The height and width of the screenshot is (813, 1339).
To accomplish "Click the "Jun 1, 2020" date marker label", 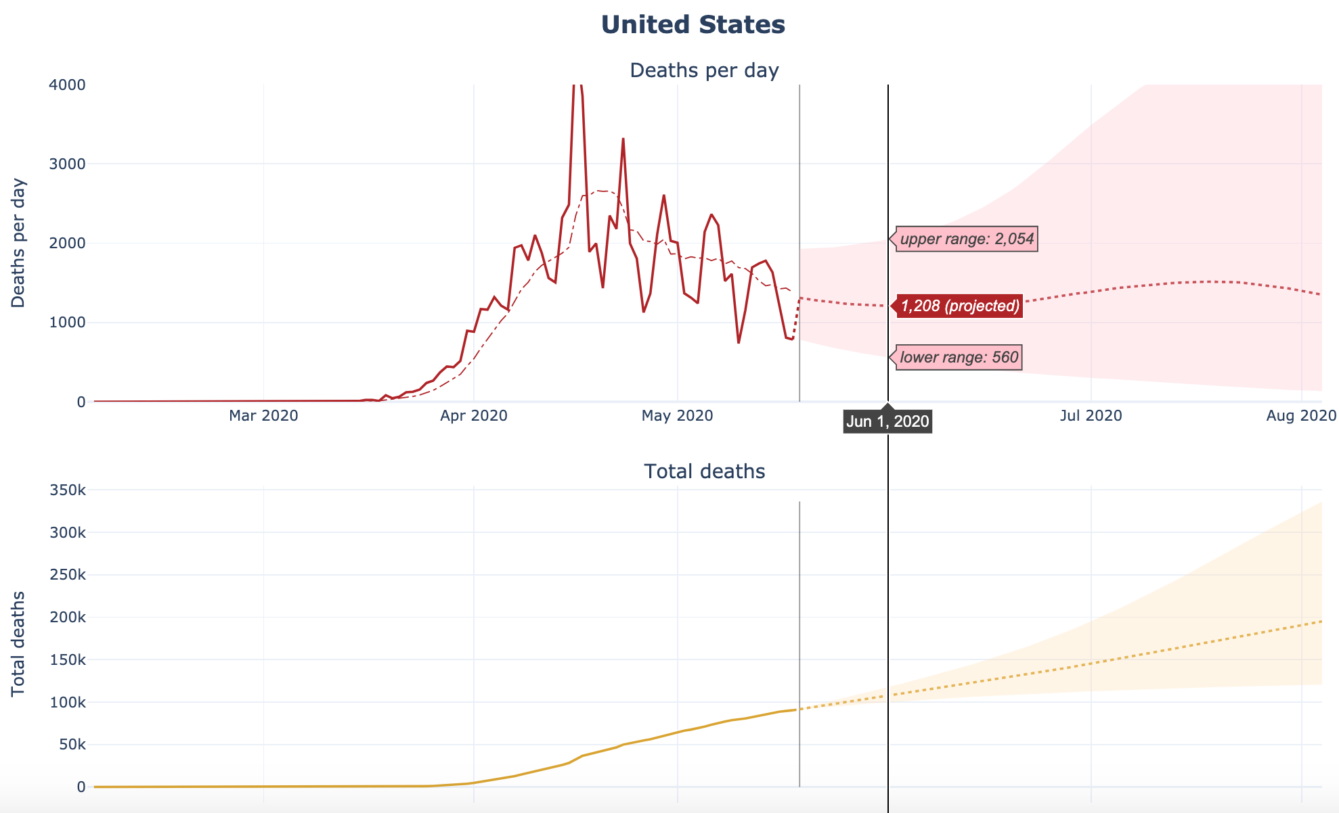I will (x=887, y=422).
